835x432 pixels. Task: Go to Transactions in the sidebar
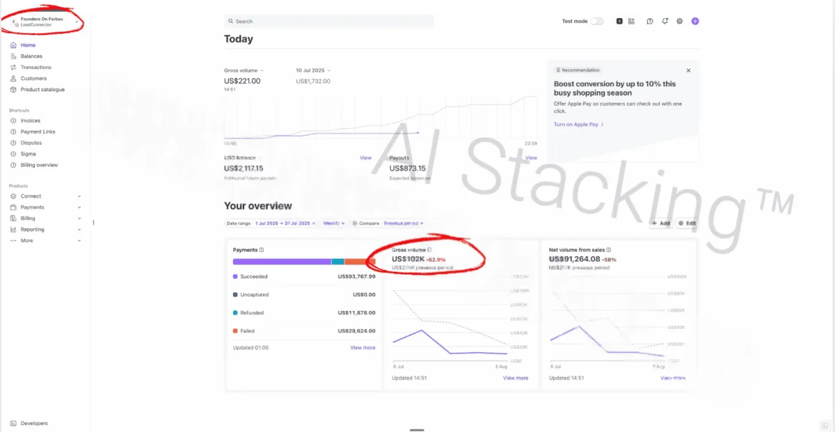[x=35, y=67]
